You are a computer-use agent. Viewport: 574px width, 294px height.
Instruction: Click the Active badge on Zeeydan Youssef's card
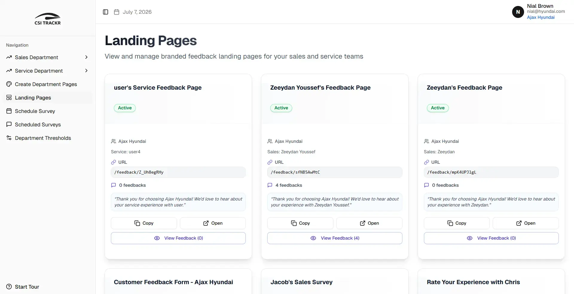coord(281,108)
